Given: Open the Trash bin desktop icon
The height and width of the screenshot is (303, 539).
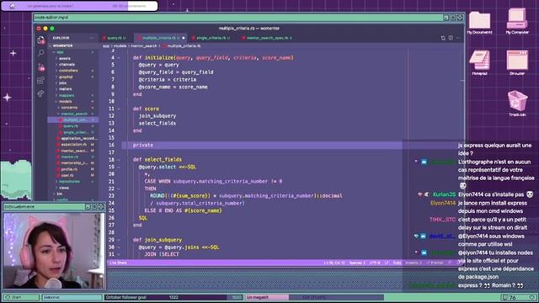Looking at the screenshot, I should pyautogui.click(x=517, y=104).
